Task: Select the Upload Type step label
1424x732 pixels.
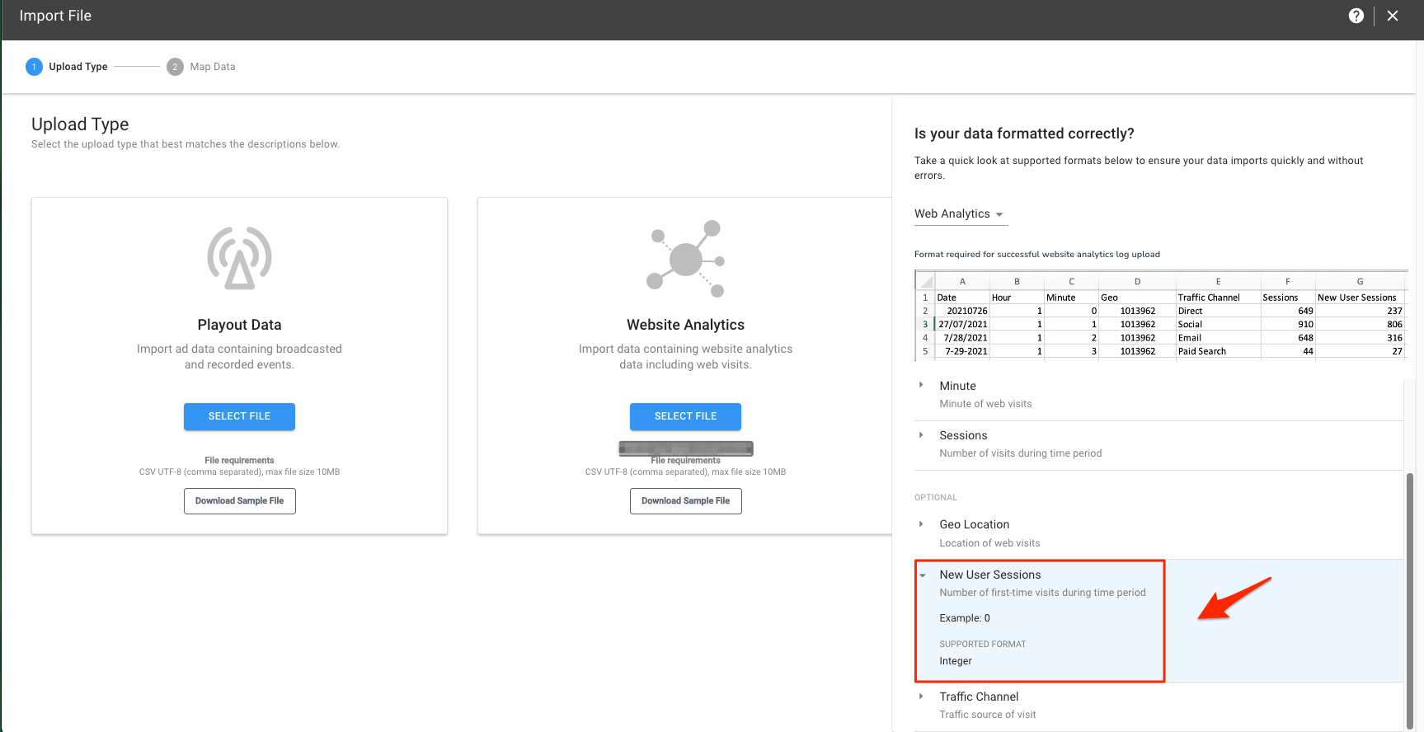Action: pyautogui.click(x=78, y=67)
